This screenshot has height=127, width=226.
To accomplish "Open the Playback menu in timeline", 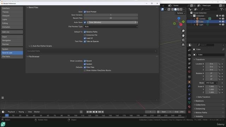I will [x=12, y=112].
